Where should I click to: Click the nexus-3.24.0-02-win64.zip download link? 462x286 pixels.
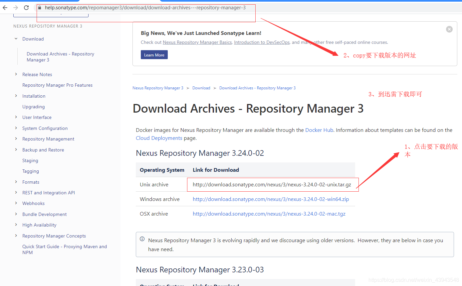[x=271, y=199]
